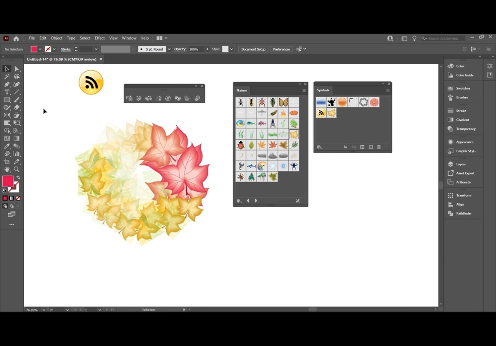Select the butterfly symbol in Nature panel

point(283,102)
